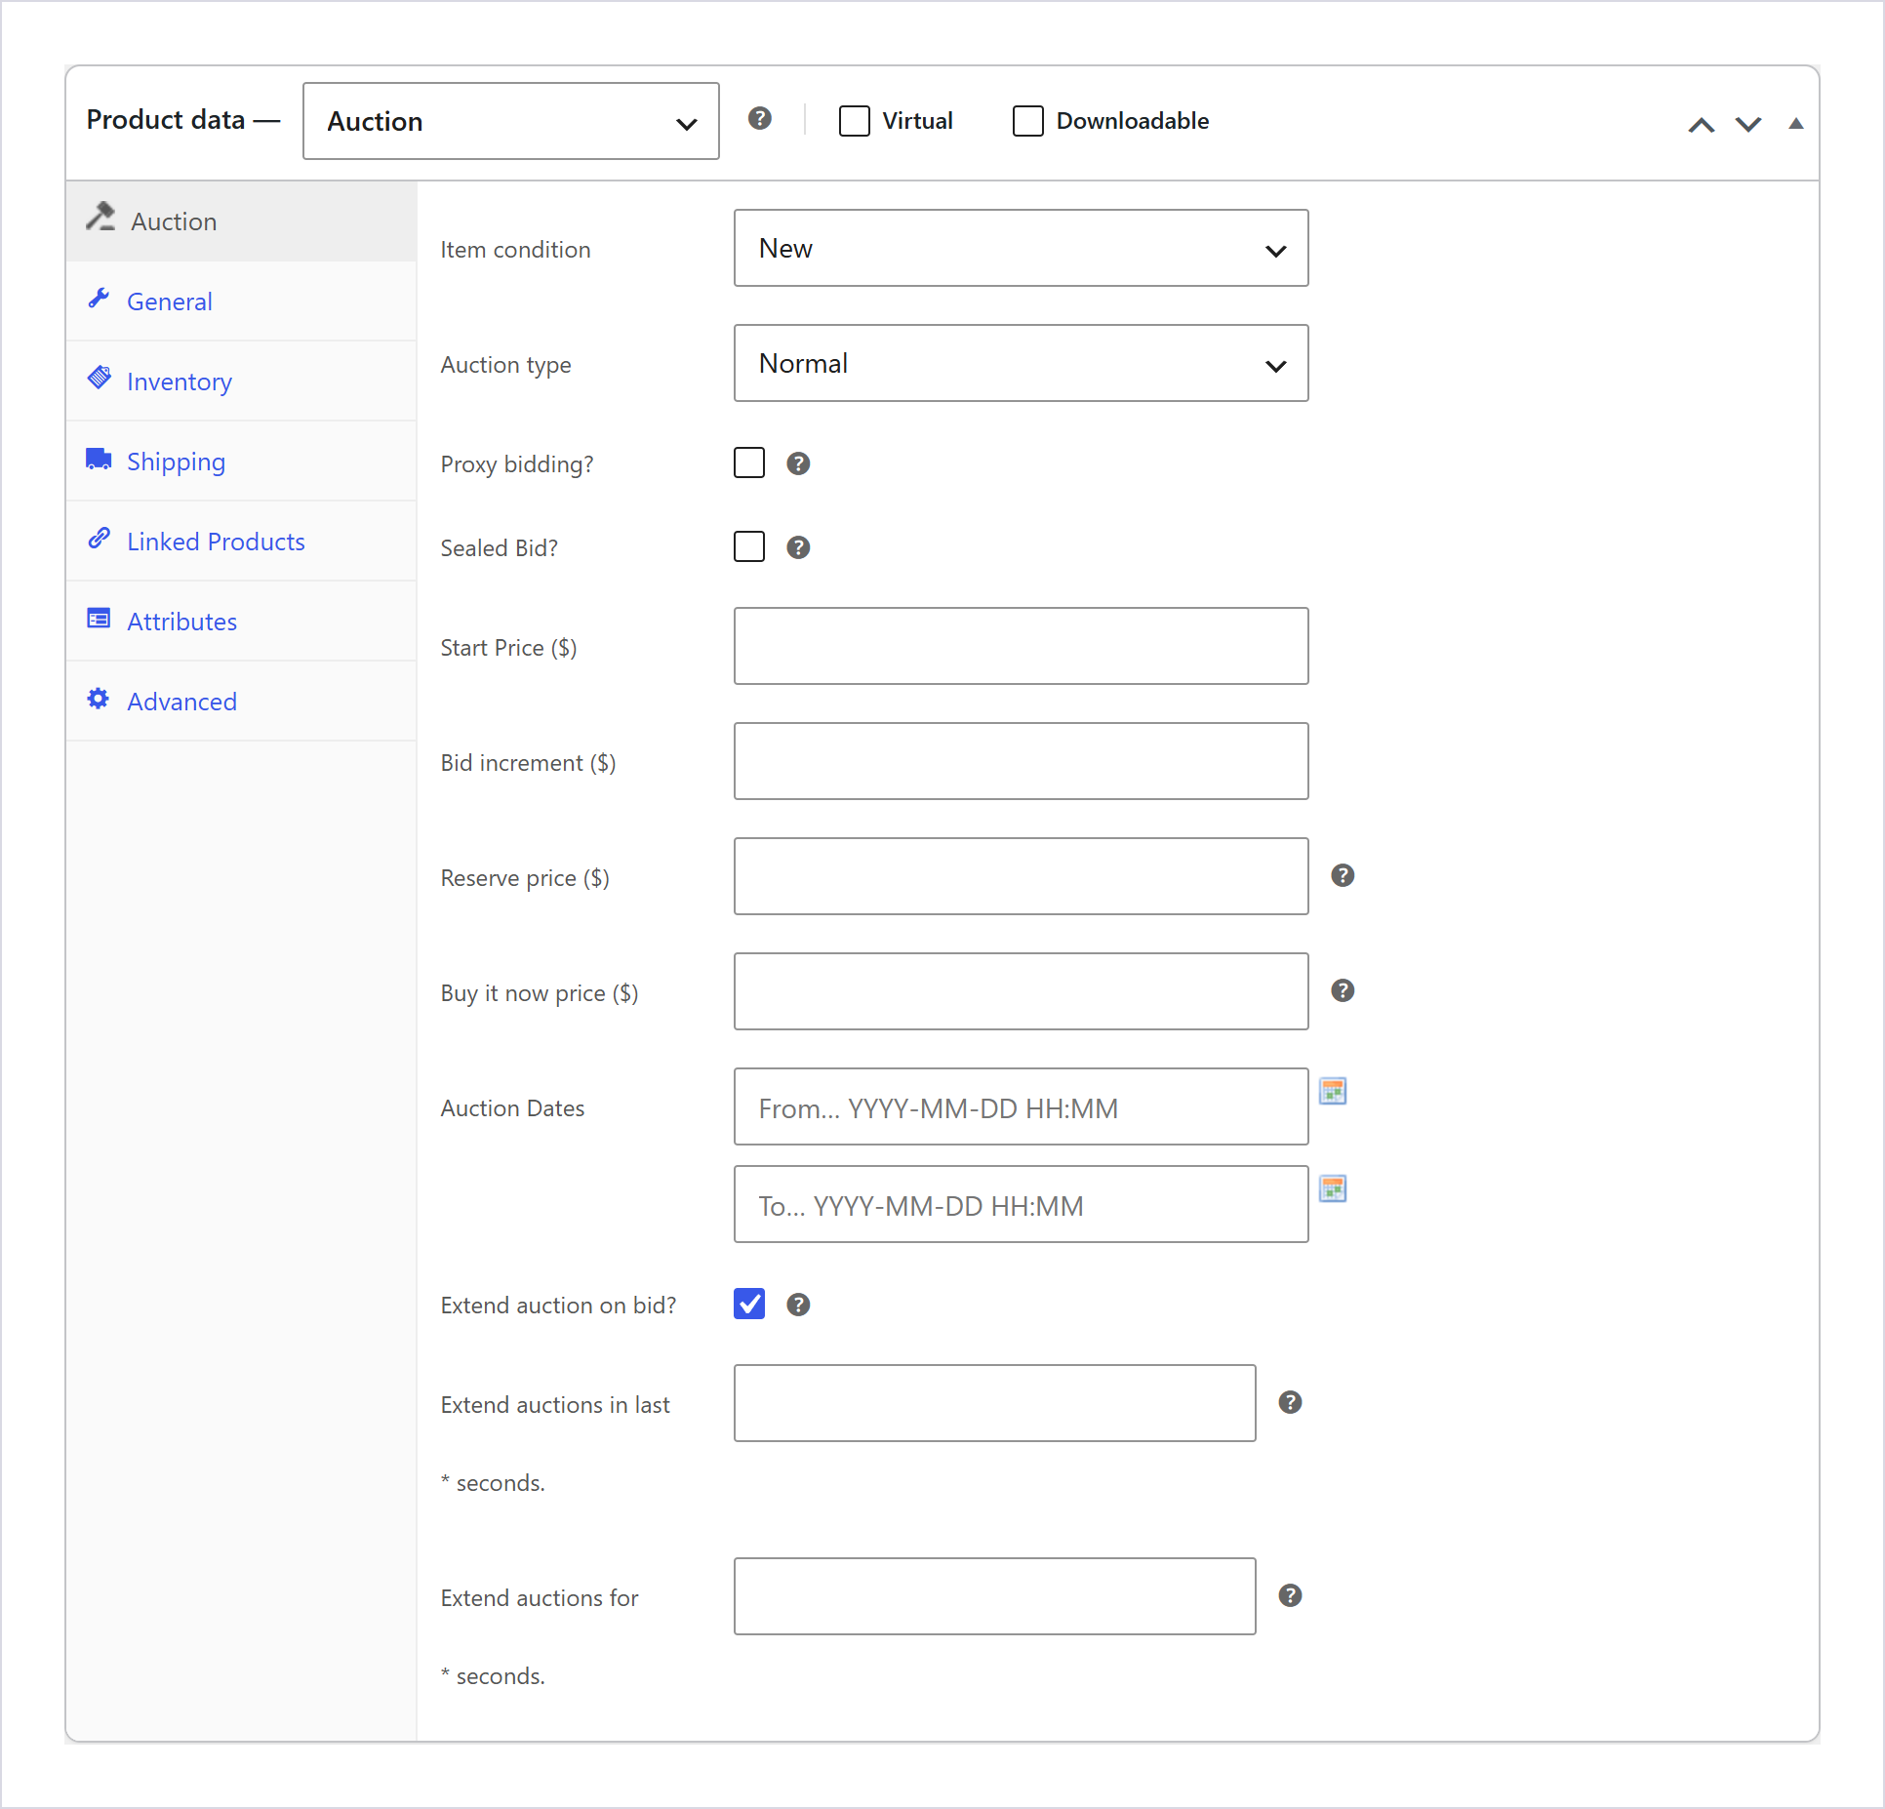The height and width of the screenshot is (1809, 1885).
Task: Click the Start Price input field
Action: click(x=1021, y=646)
